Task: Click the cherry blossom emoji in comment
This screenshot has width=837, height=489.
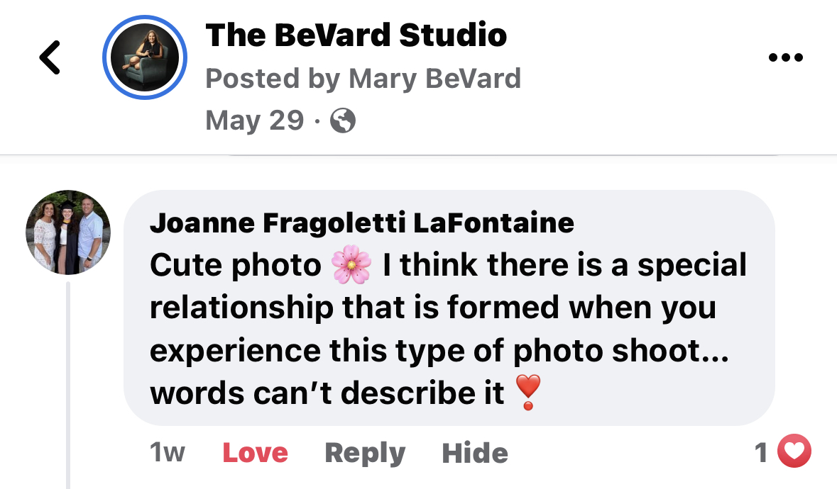Action: point(351,266)
